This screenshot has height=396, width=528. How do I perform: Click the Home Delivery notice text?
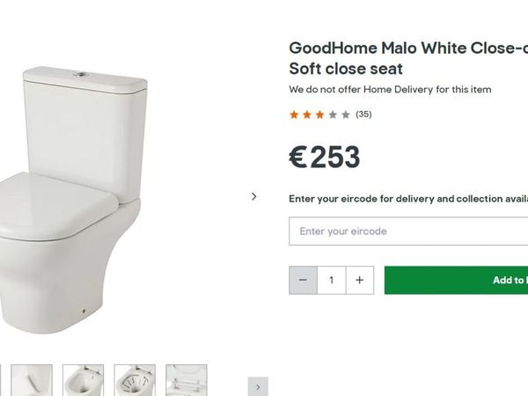click(390, 90)
